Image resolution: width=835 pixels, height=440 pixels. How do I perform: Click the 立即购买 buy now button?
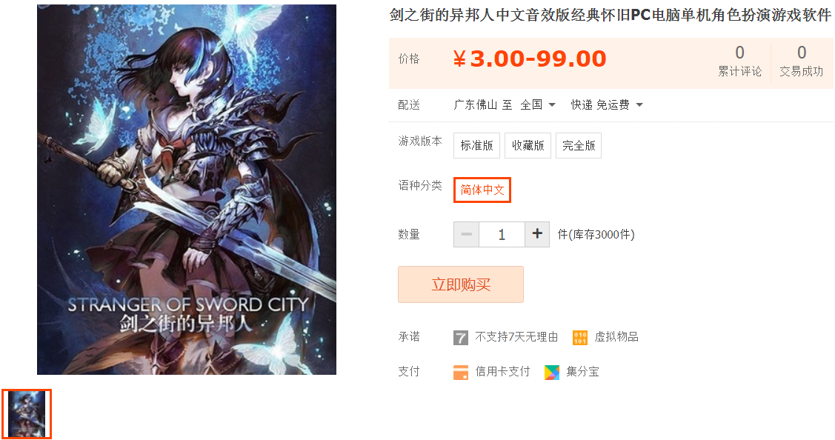point(461,284)
